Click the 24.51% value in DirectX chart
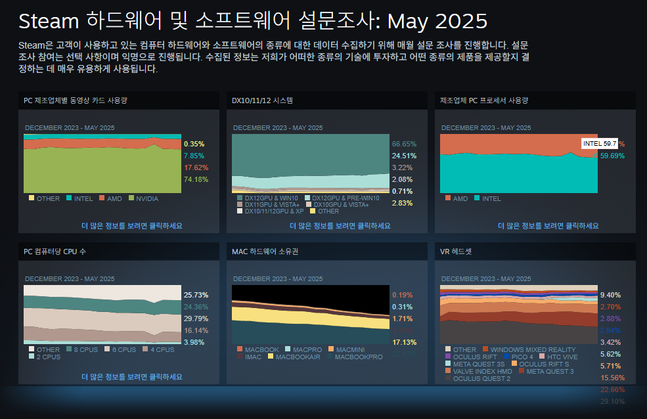647x419 pixels. click(405, 156)
